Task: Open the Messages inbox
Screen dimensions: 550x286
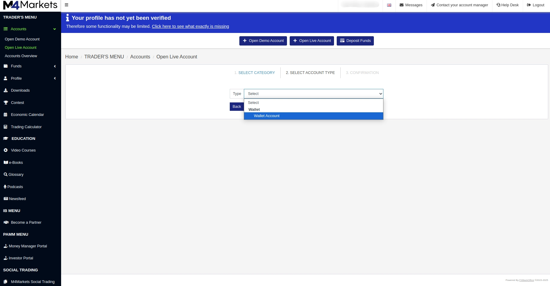Action: coord(411,5)
